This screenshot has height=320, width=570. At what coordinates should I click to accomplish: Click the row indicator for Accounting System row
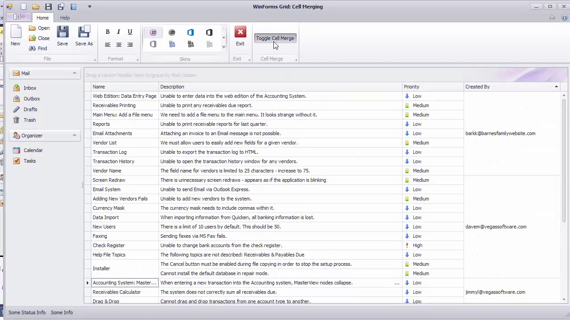click(88, 283)
